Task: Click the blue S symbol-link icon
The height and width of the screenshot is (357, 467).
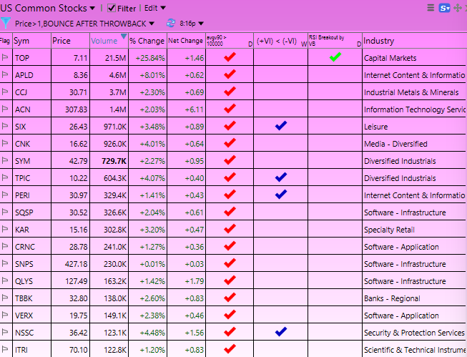Action: (x=444, y=8)
